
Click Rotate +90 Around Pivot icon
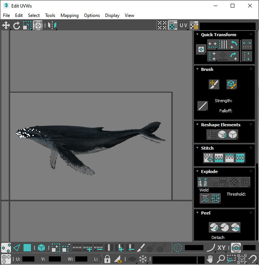[233, 56]
